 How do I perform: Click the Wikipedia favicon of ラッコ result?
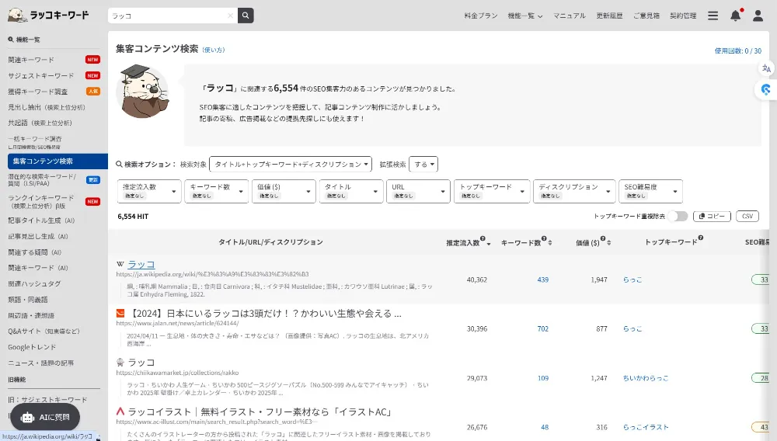coord(120,264)
